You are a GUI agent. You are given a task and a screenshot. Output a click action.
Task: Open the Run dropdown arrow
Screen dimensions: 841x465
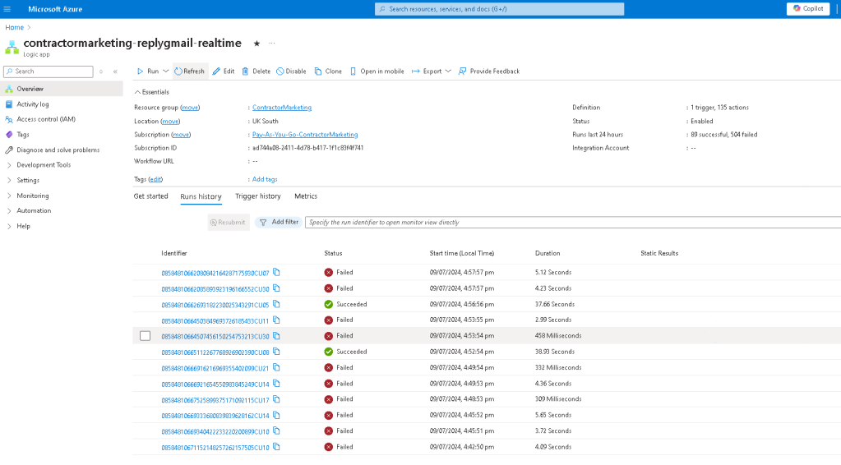[x=166, y=71]
